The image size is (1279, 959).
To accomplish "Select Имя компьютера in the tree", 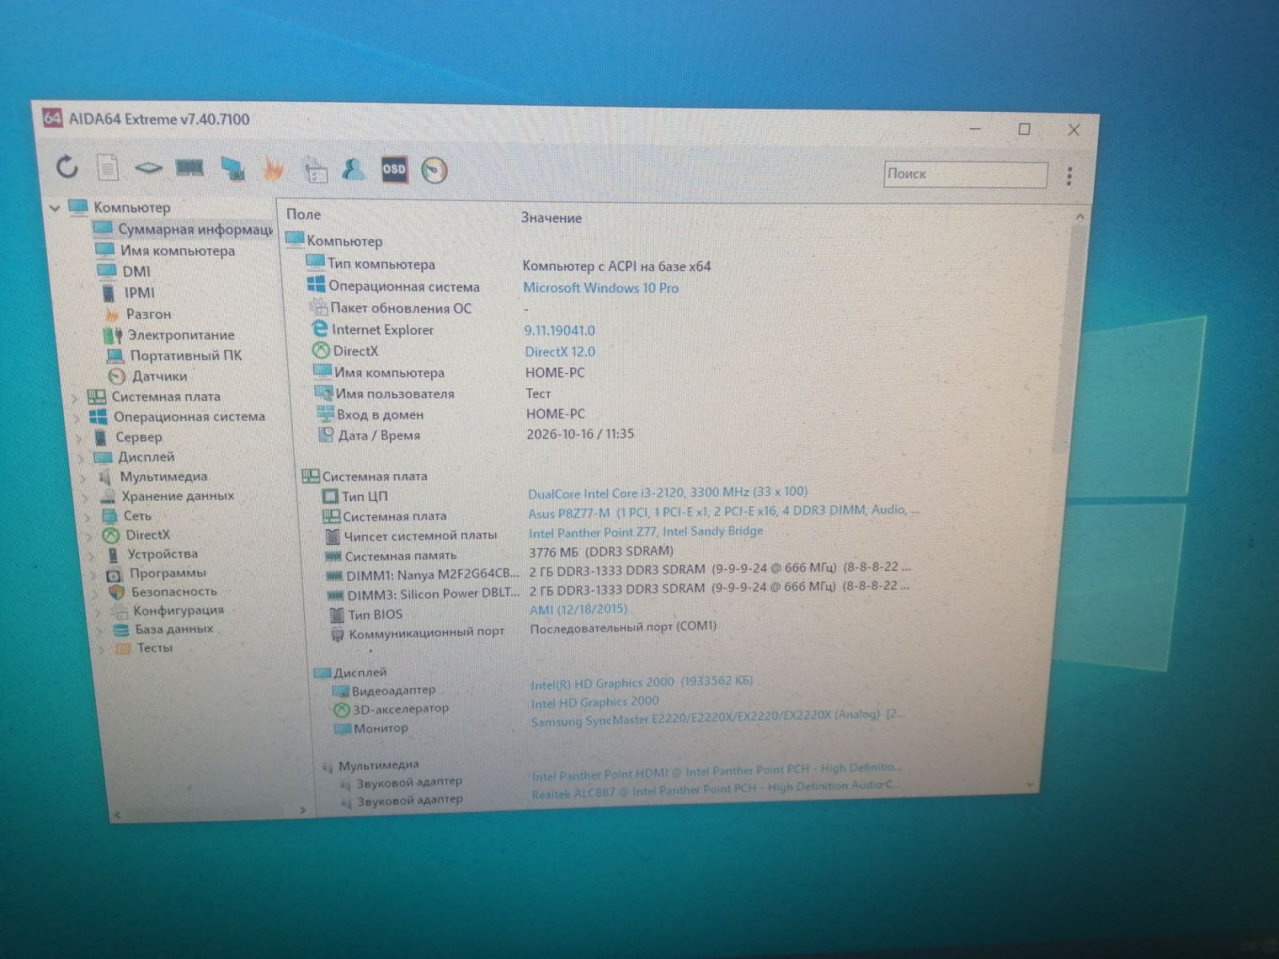I will point(165,250).
